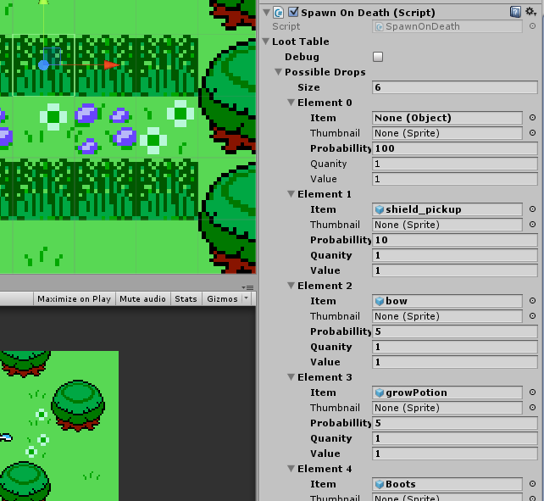
Task: Open object picker for Element 0 Thumbnail
Action: click(x=532, y=133)
